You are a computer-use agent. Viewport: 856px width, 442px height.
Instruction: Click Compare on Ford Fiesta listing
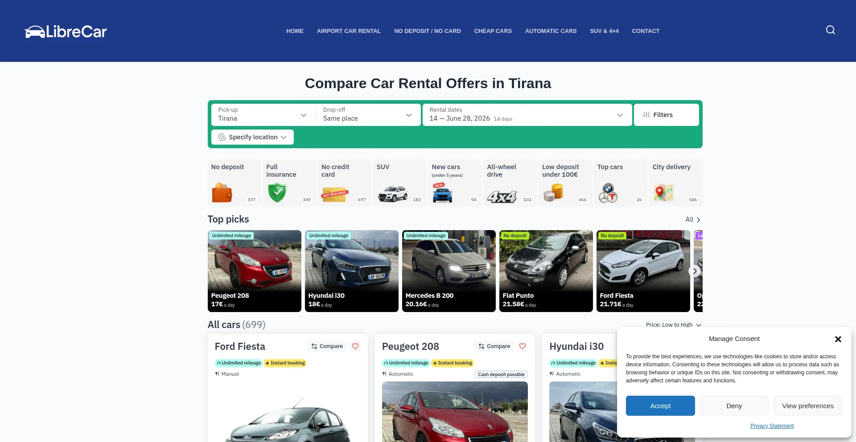click(327, 346)
